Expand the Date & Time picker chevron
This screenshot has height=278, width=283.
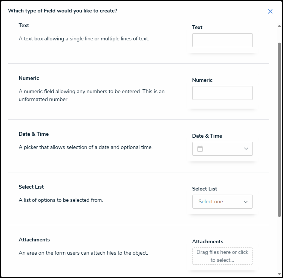point(246,149)
